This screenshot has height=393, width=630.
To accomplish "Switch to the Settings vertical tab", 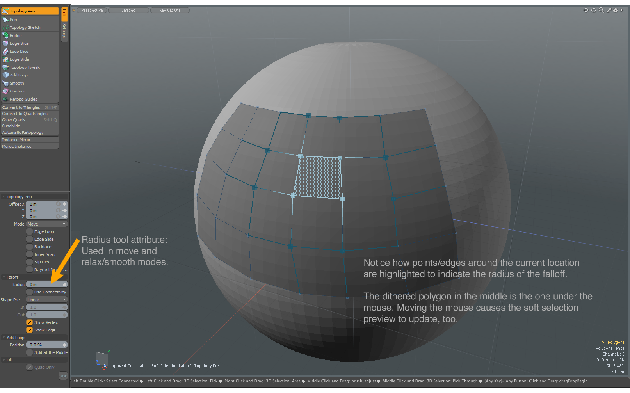I will (x=64, y=31).
